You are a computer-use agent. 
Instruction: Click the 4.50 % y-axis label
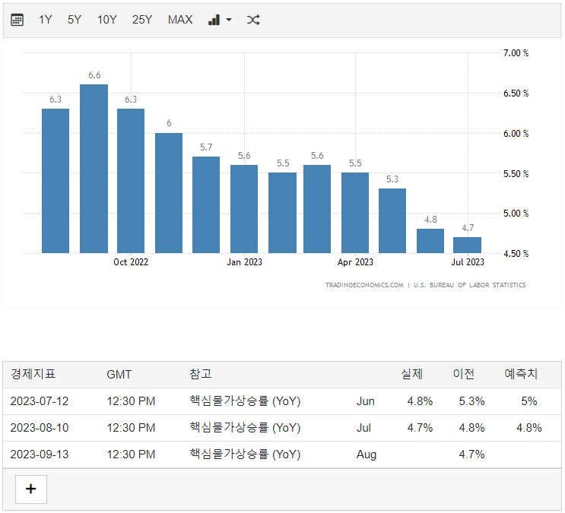(516, 254)
